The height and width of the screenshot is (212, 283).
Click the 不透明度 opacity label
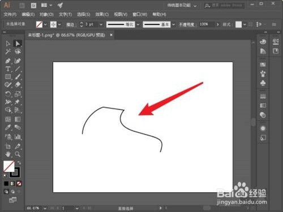(x=187, y=24)
